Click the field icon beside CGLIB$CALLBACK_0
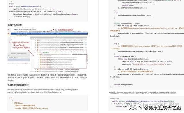The width and height of the screenshot is (184, 113). pos(41,58)
